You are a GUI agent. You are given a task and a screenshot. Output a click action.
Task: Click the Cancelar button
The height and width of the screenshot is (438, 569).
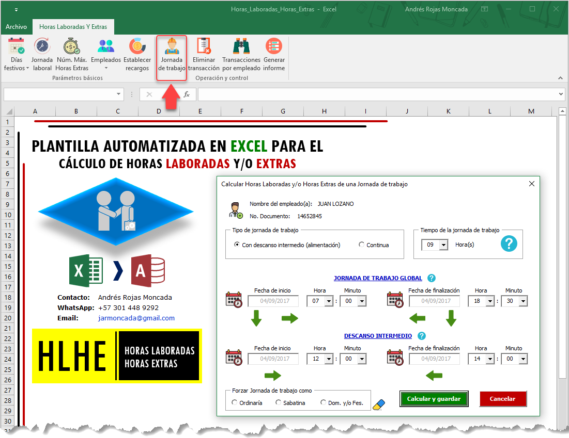point(502,399)
